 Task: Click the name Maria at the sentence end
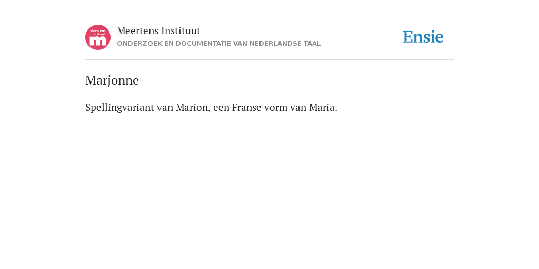[x=323, y=107]
